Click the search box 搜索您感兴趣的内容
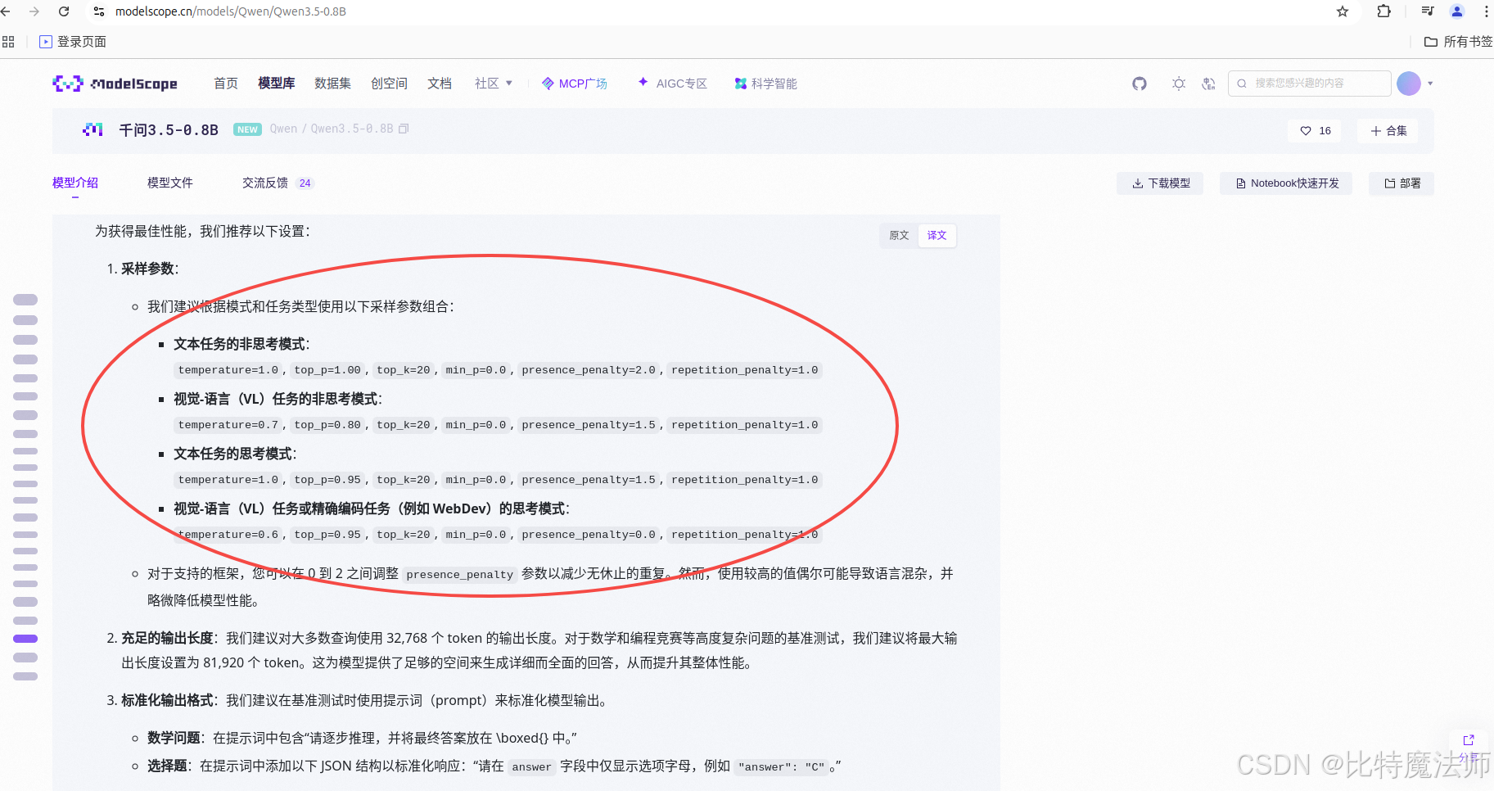Viewport: 1494px width, 791px height. 1310,84
